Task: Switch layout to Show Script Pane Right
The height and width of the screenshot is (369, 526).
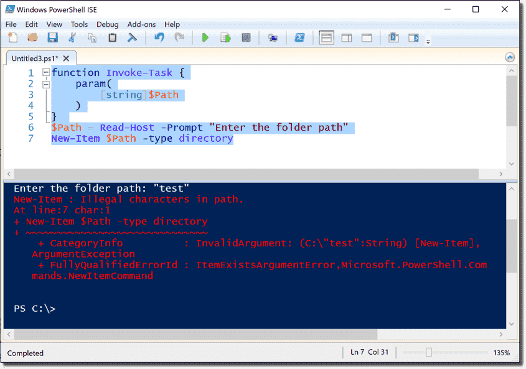Action: coord(346,37)
